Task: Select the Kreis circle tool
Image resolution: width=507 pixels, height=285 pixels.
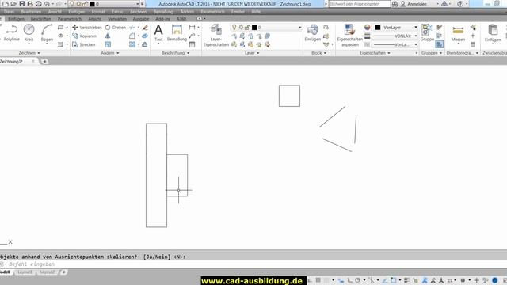Action: pyautogui.click(x=29, y=32)
